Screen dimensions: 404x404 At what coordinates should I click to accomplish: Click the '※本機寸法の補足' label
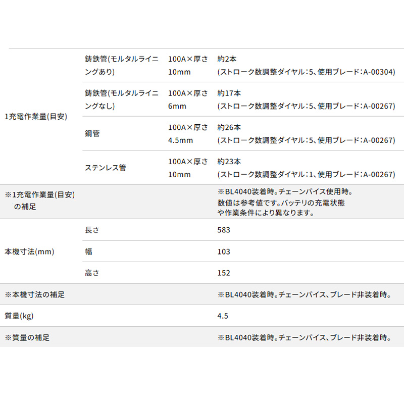tap(34, 294)
